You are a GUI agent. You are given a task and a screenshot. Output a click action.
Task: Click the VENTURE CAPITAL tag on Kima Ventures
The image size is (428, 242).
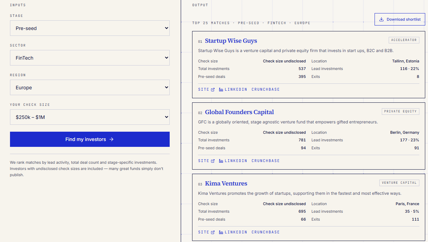399,183
